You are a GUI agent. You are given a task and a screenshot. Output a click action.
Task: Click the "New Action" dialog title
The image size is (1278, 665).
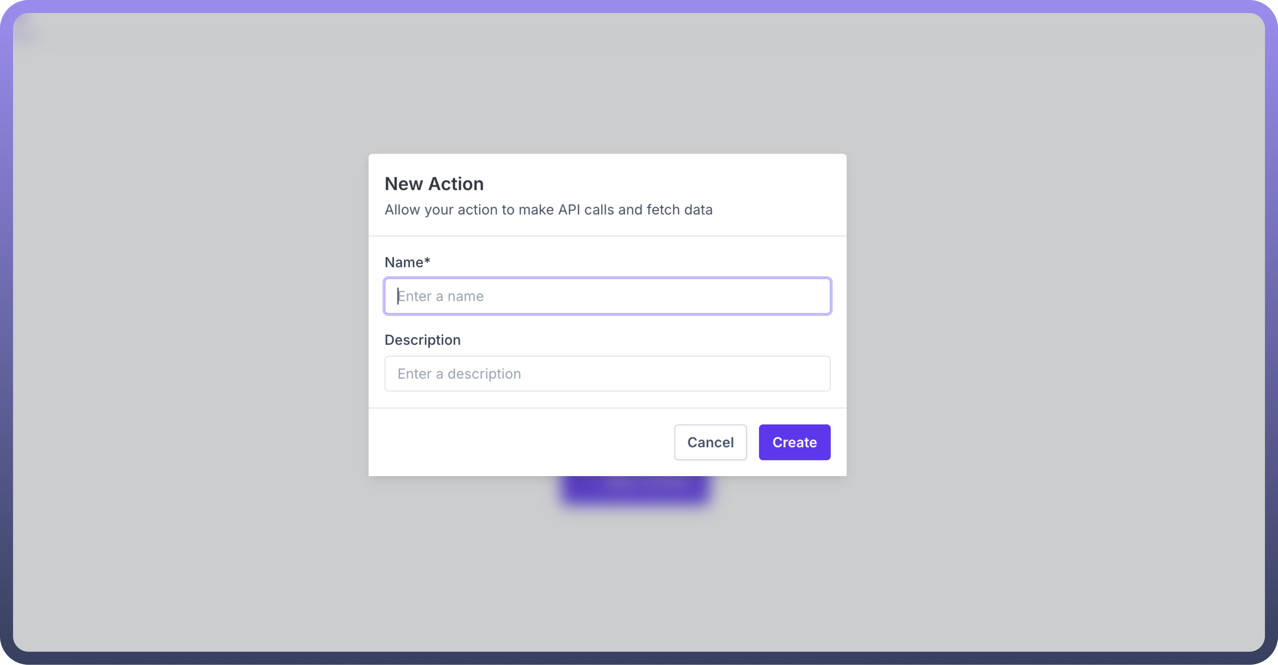(x=434, y=184)
